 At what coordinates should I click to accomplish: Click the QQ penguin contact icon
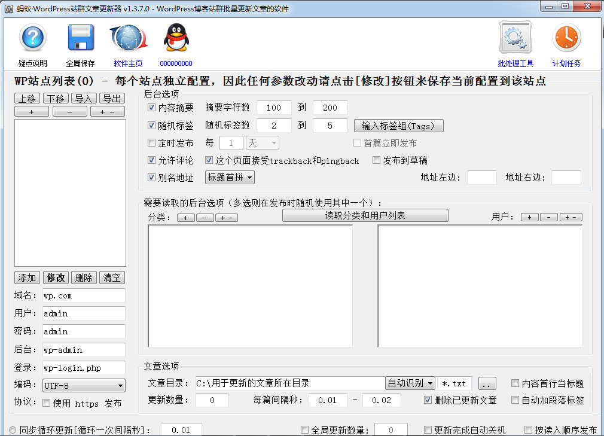coord(176,38)
